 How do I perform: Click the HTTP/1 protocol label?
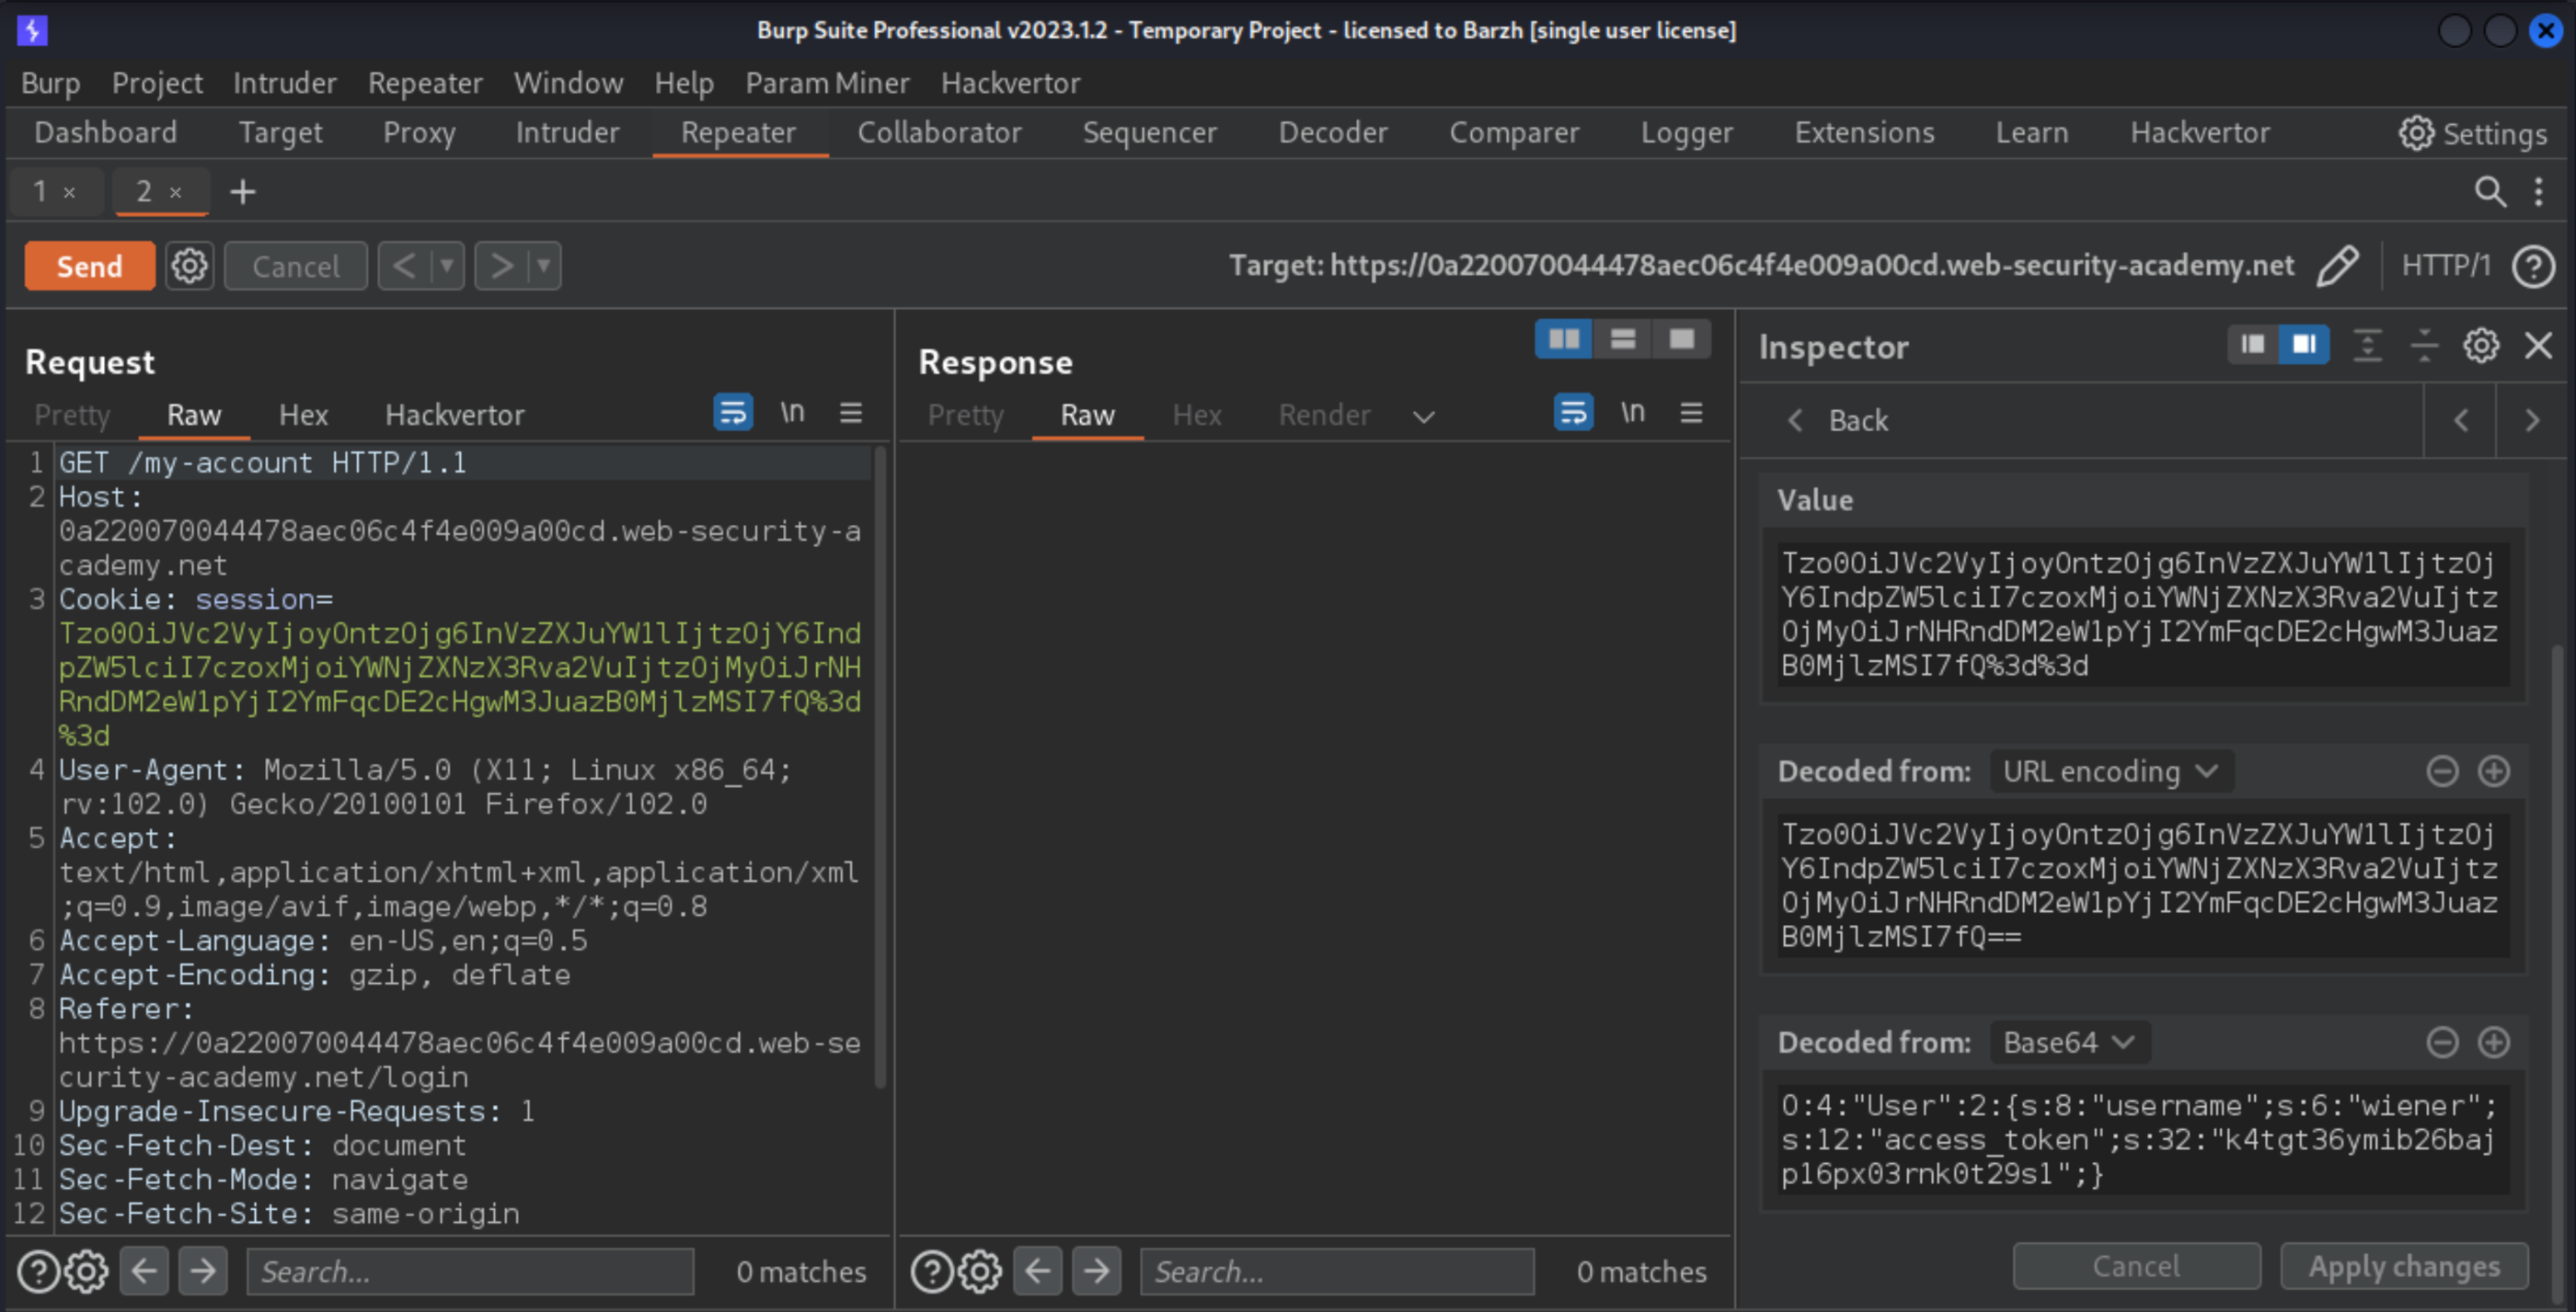(2445, 266)
